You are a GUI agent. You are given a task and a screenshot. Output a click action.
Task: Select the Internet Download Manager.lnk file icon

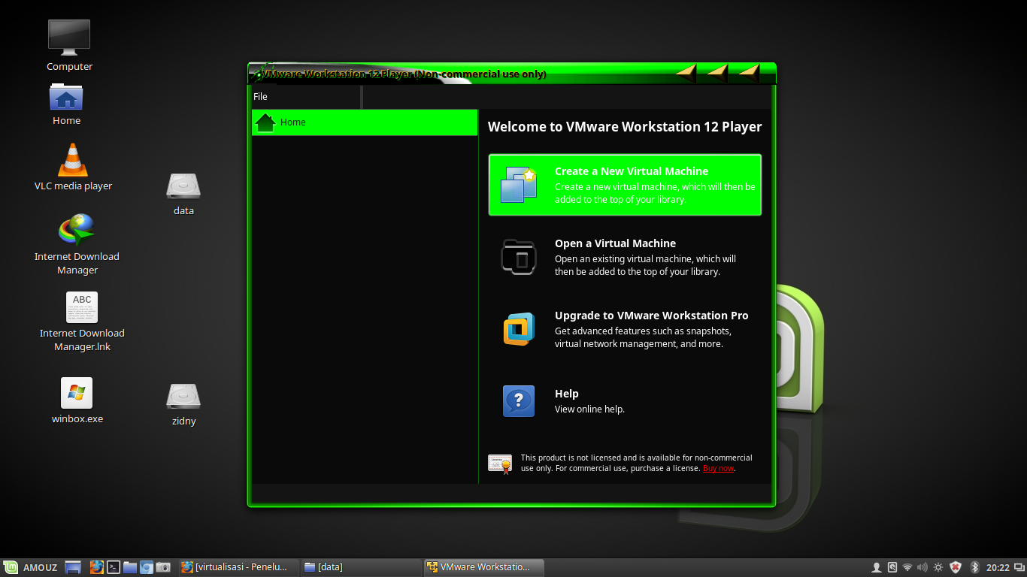point(82,322)
